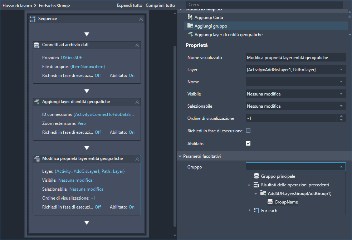Toggle the Off value in the Modifica proprietà layer activity
Screen dimensions: 352x240
click(98, 207)
